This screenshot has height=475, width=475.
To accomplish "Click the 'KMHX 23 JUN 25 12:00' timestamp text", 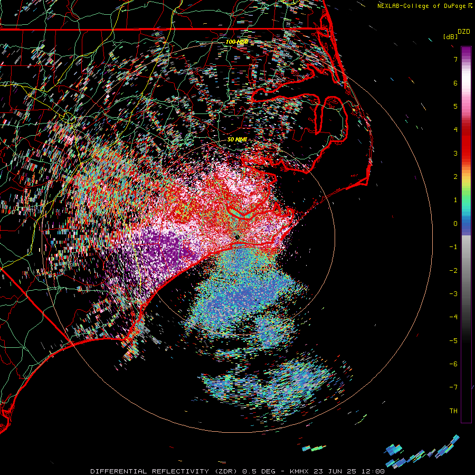I will (337, 471).
